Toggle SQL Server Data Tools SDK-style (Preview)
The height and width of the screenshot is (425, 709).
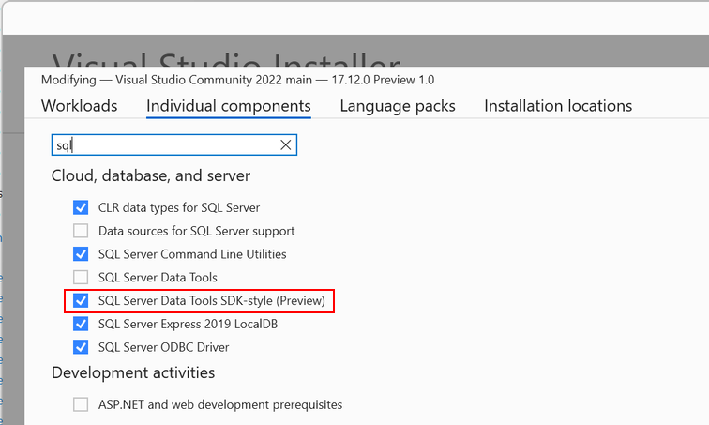click(81, 301)
